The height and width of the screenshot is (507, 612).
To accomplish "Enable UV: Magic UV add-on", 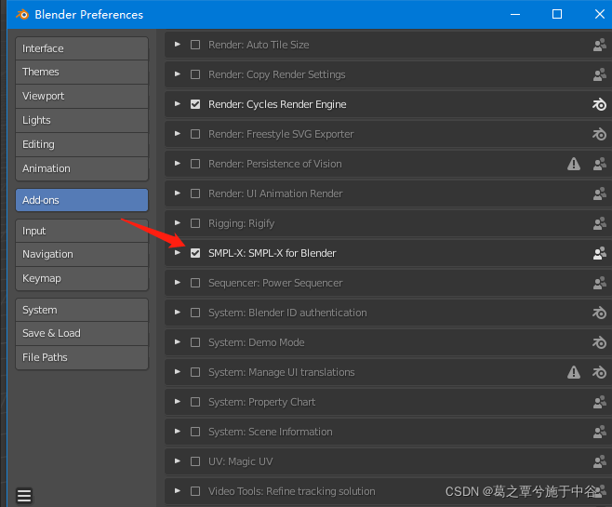I will click(195, 461).
